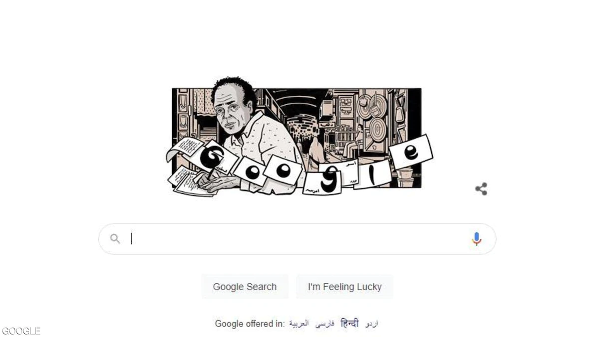Screen dimensions: 599x337
Task: Click the doodle card with letter e
Action: (411, 152)
